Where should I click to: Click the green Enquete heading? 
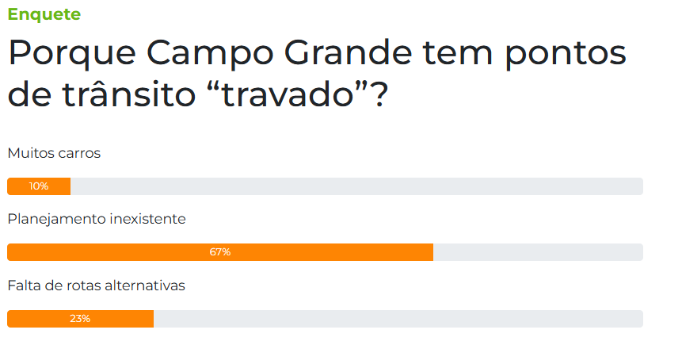click(44, 14)
